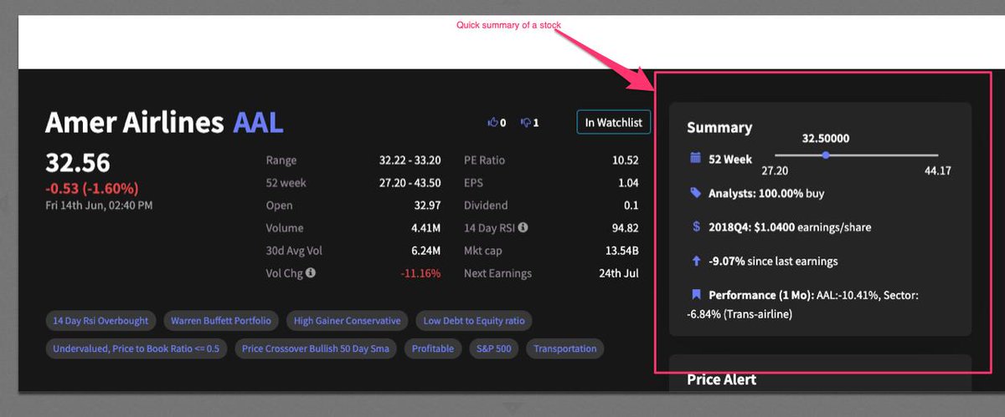This screenshot has height=417, width=1005.
Task: Click the Mkt cap value 13.54B
Action: (622, 250)
